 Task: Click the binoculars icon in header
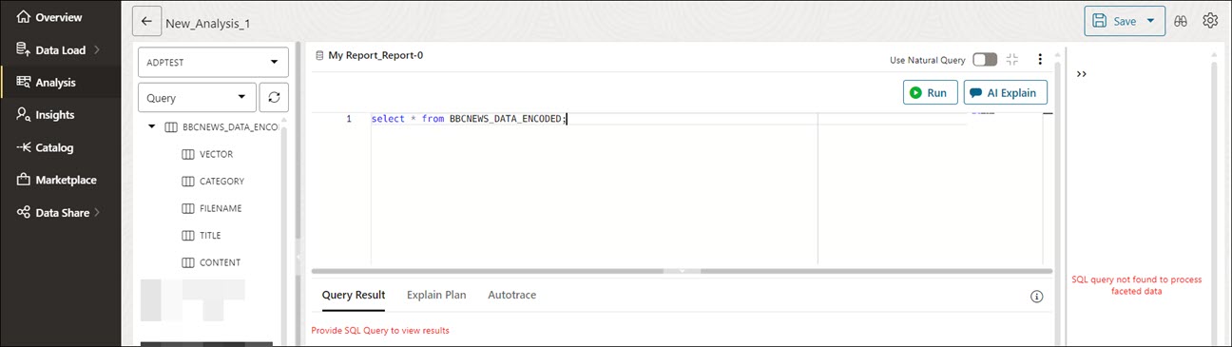click(1181, 21)
